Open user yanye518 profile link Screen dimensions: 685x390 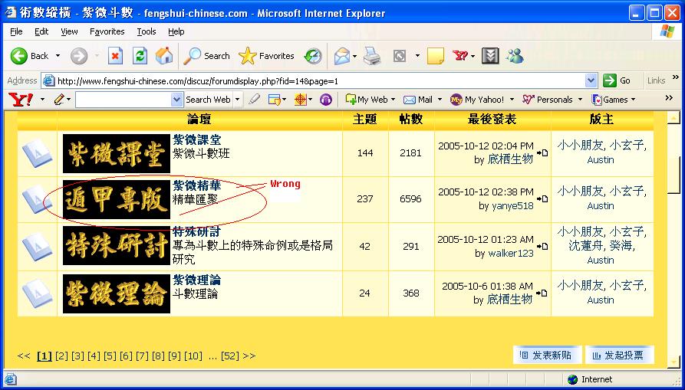pyautogui.click(x=512, y=206)
